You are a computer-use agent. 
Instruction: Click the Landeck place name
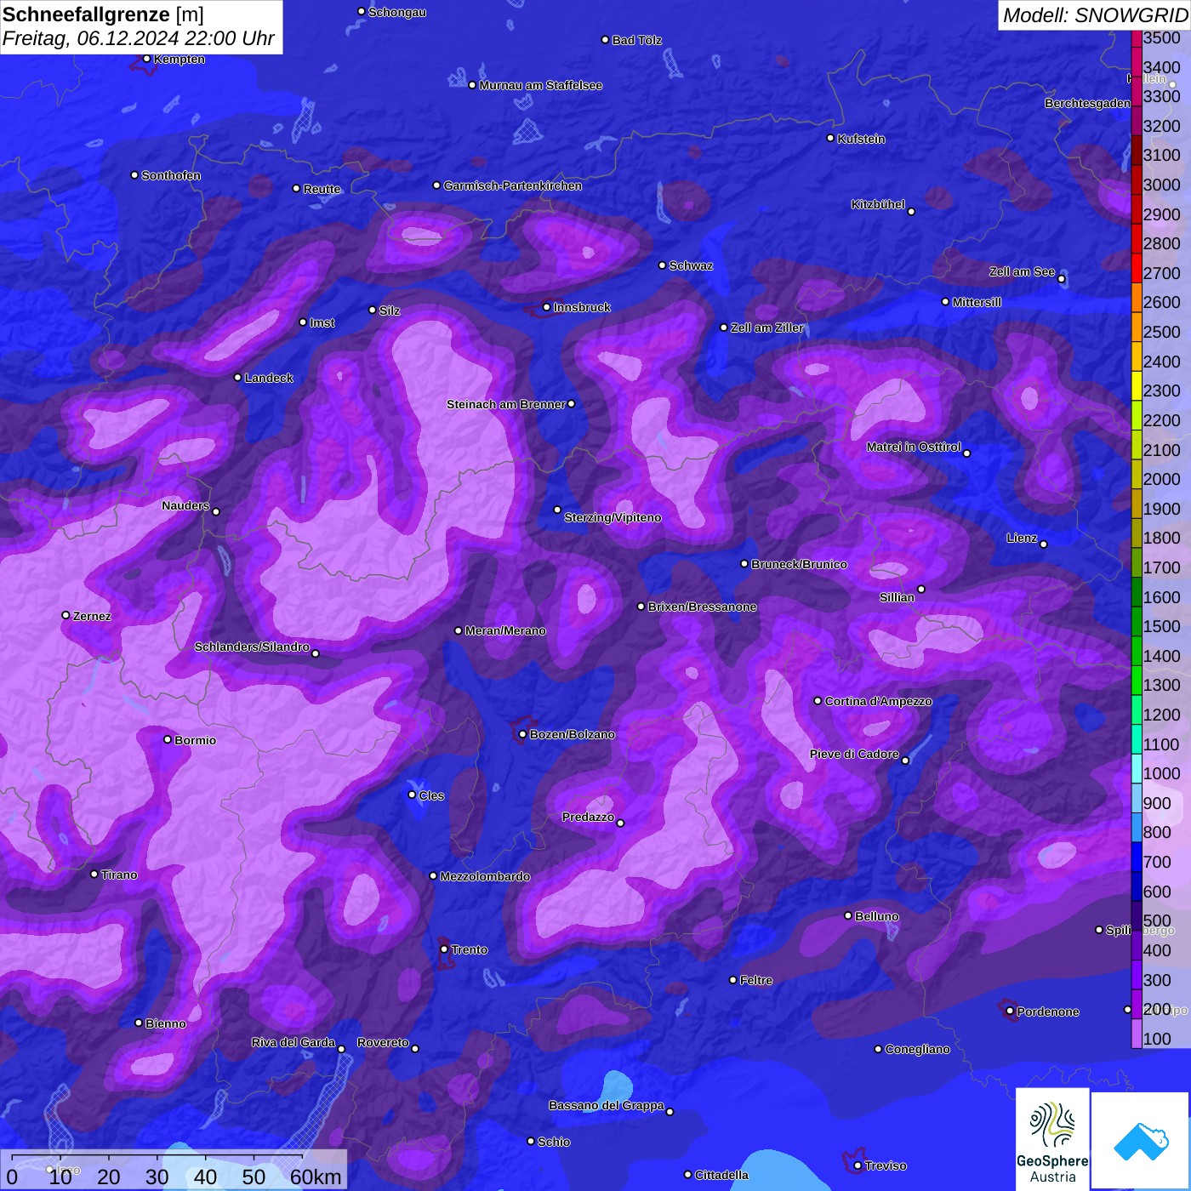click(x=269, y=378)
